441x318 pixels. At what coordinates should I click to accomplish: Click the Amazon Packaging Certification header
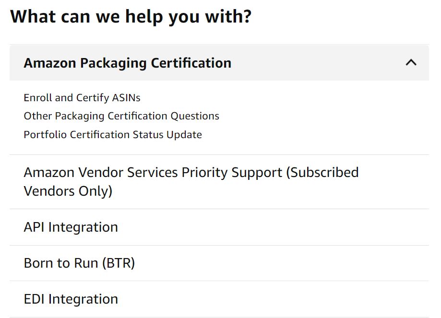click(x=128, y=63)
